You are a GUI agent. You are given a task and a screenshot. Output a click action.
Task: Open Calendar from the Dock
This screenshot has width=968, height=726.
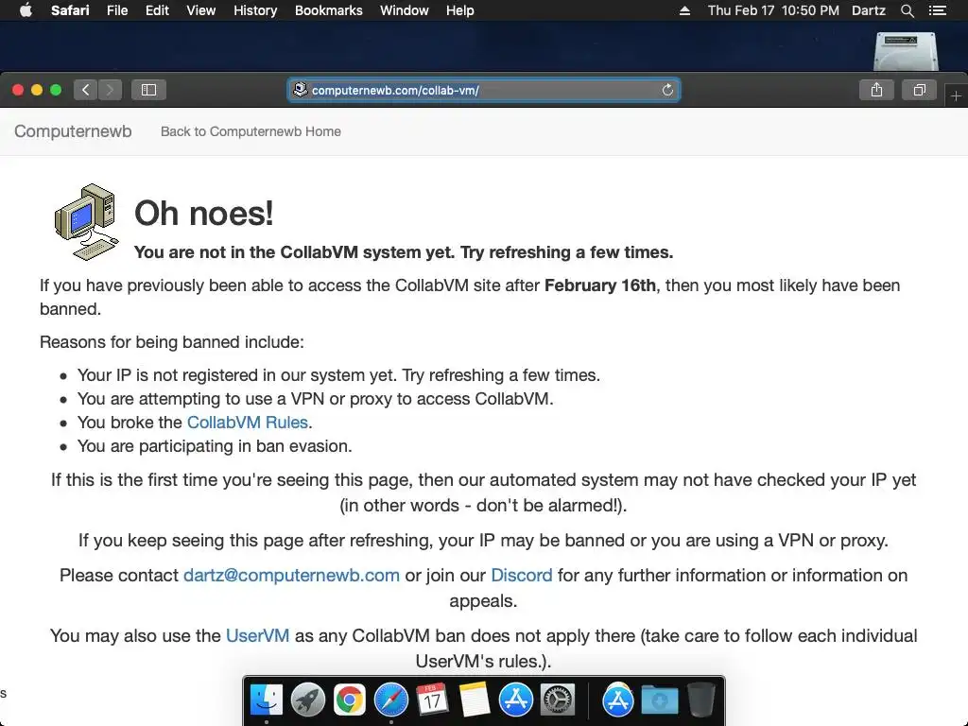[432, 700]
